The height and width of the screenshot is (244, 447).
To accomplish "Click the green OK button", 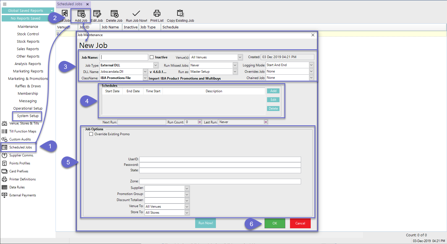I will [275, 223].
